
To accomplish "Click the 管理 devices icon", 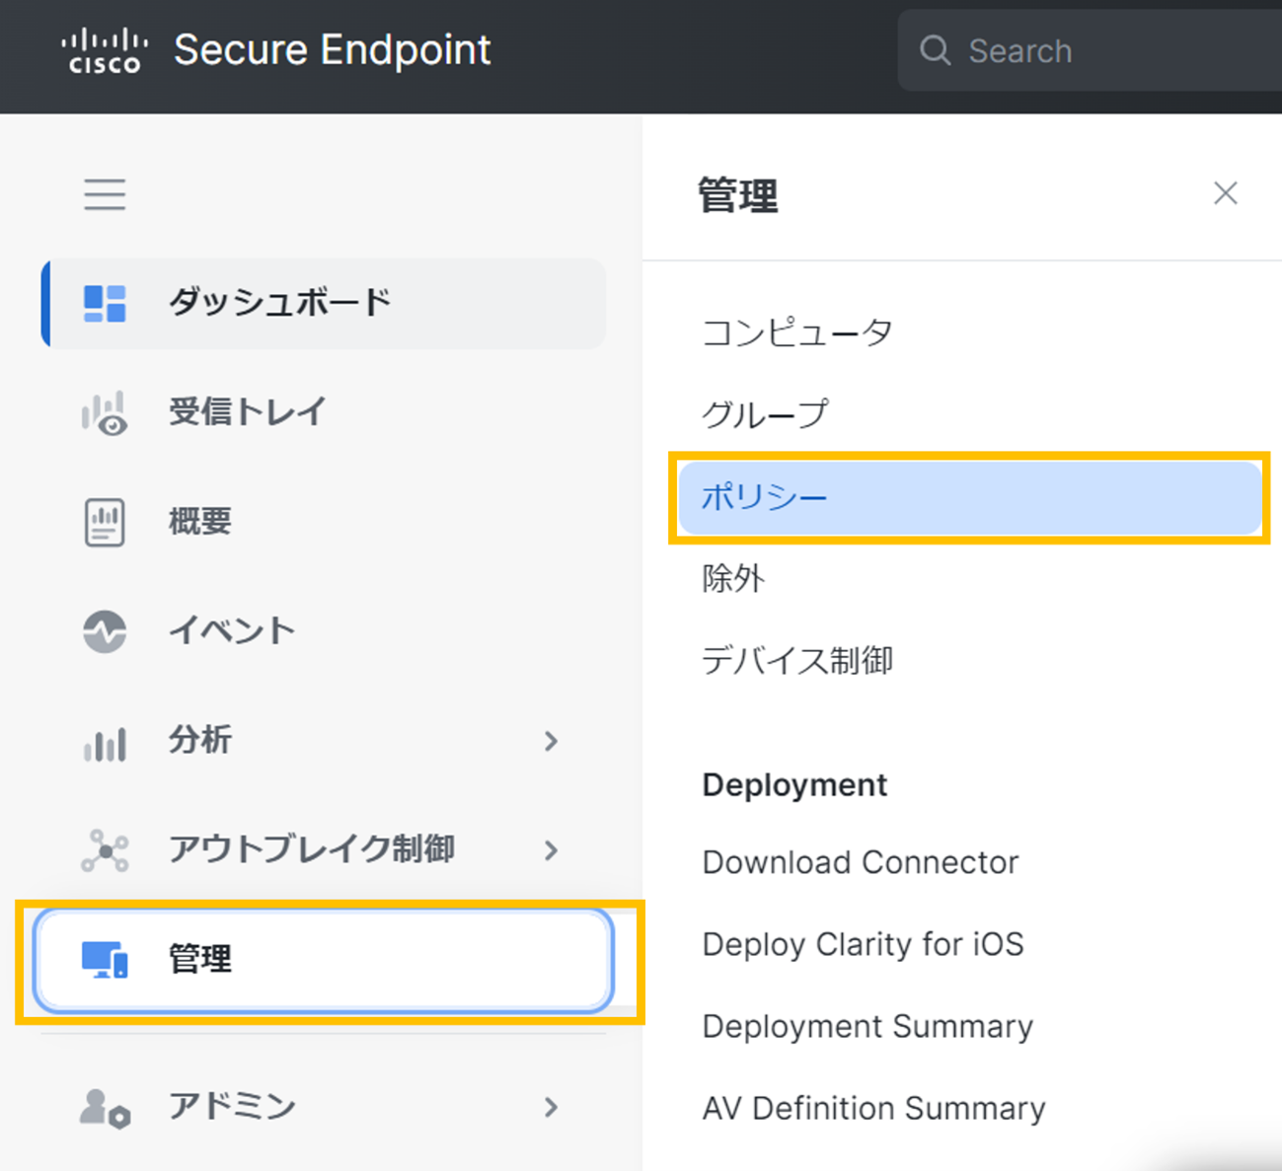I will 105,960.
